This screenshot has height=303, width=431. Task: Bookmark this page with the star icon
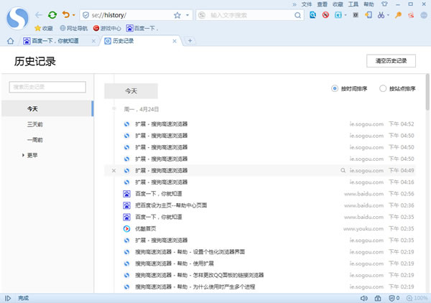177,15
